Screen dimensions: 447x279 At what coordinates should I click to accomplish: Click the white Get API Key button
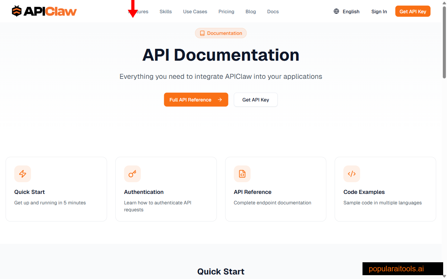pos(256,100)
